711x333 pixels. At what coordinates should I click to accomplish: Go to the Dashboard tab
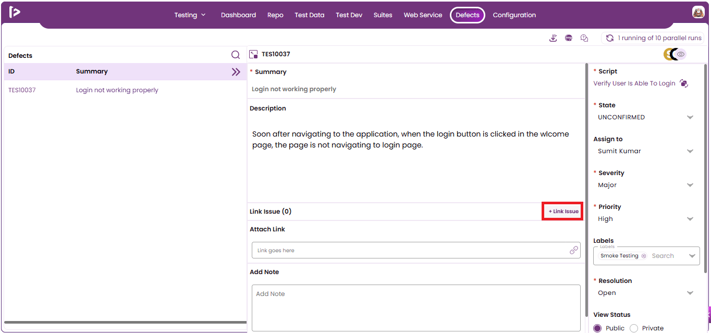(238, 15)
